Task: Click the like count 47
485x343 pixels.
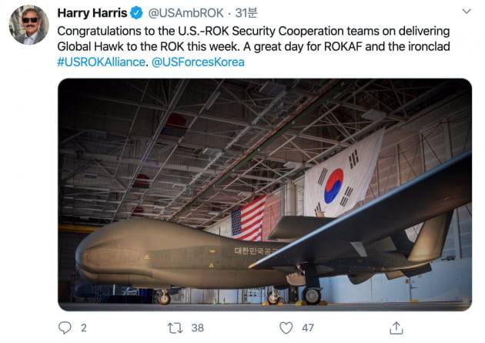Action: [x=309, y=328]
